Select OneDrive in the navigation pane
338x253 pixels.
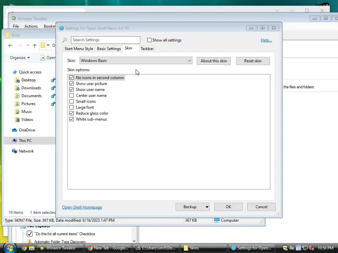[x=27, y=130]
